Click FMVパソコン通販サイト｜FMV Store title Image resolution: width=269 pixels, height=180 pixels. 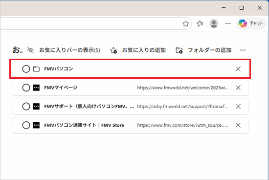[84, 125]
